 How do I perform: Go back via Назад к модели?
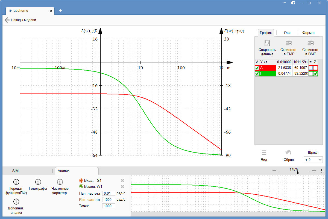(x=20, y=20)
